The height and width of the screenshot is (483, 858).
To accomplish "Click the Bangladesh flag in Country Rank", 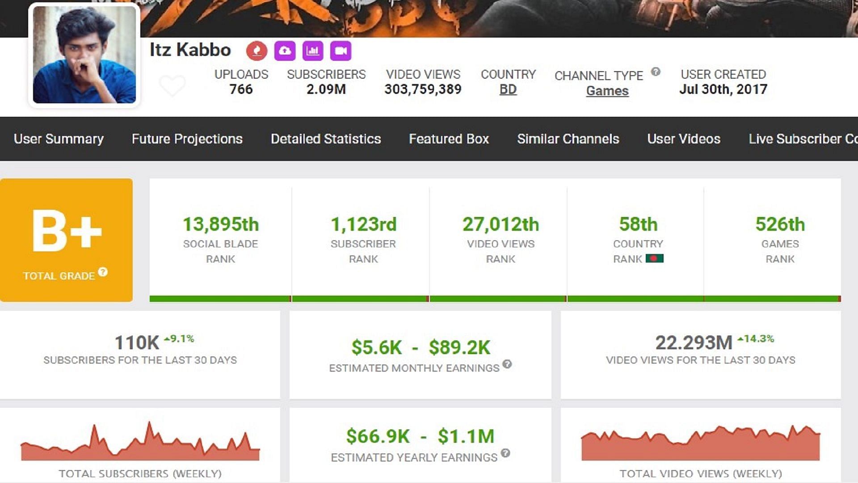I will [x=654, y=258].
